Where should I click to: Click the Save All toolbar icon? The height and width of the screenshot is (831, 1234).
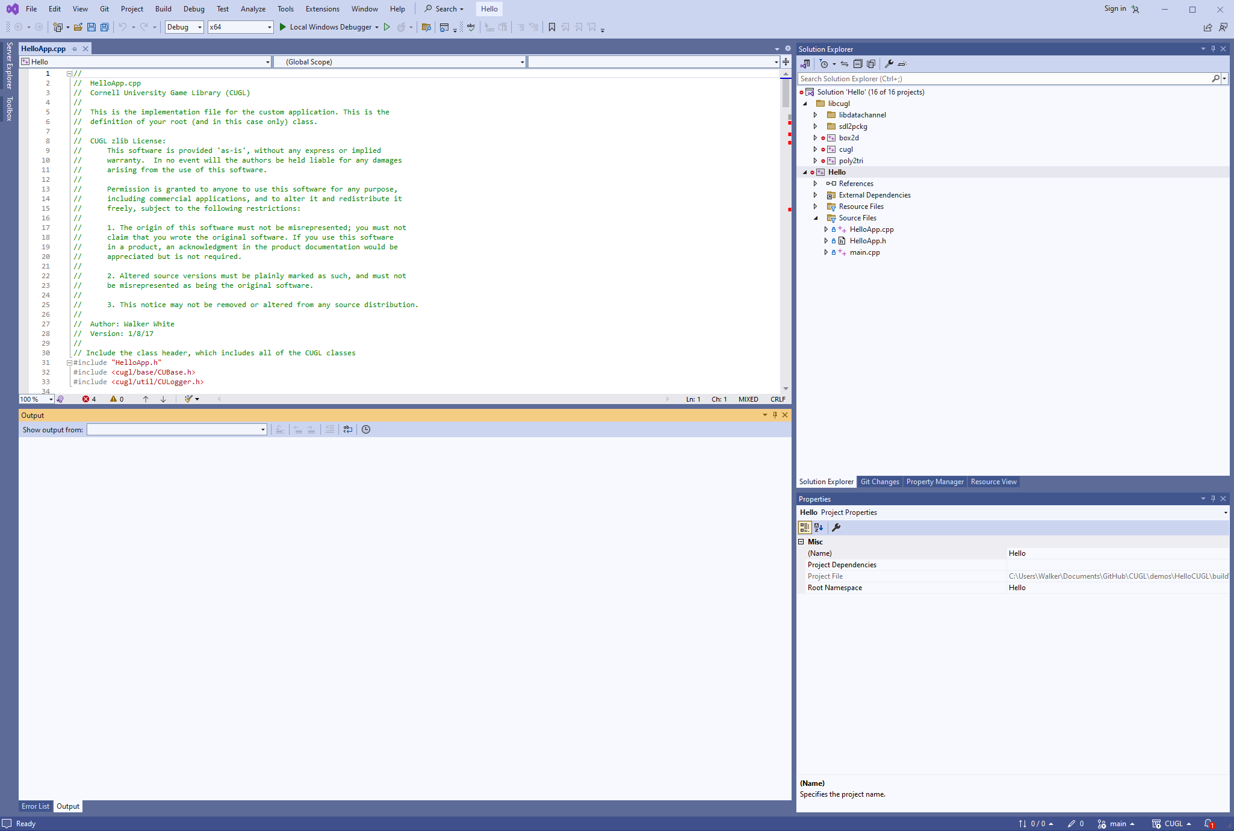(105, 27)
